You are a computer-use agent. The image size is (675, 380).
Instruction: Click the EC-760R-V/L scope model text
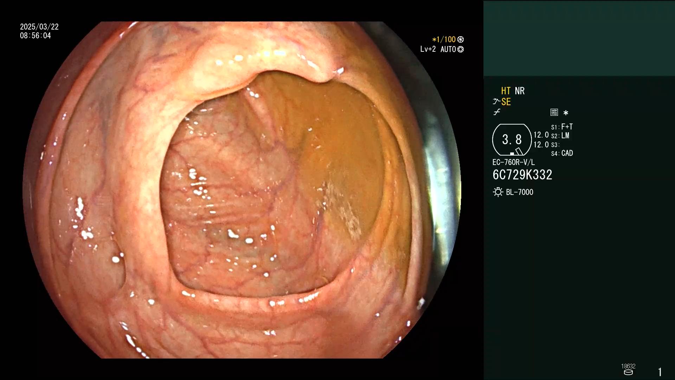coord(514,162)
